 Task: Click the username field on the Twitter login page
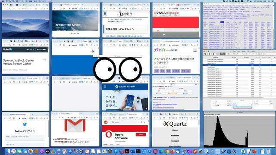pos(25,137)
